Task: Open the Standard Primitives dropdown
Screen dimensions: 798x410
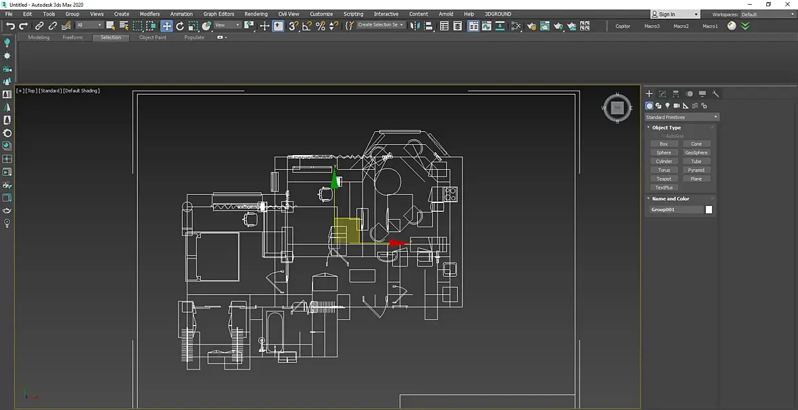Action: [682, 117]
